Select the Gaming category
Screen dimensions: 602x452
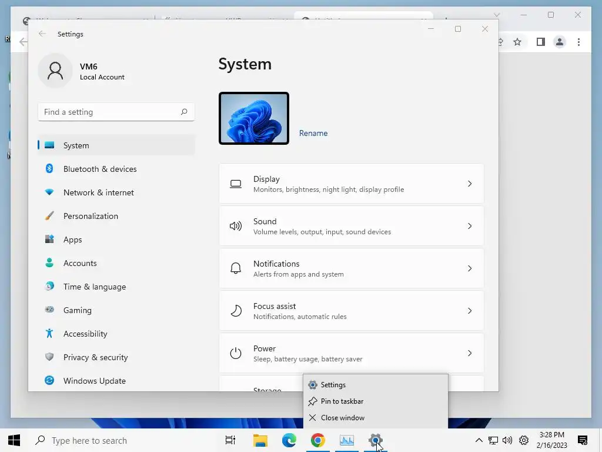(x=116, y=310)
